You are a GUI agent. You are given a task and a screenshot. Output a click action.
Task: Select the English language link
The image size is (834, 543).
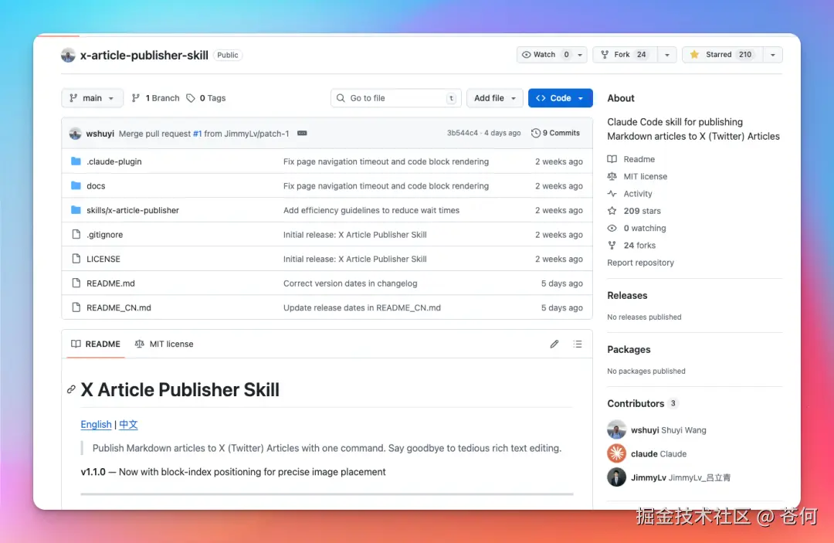[97, 424]
